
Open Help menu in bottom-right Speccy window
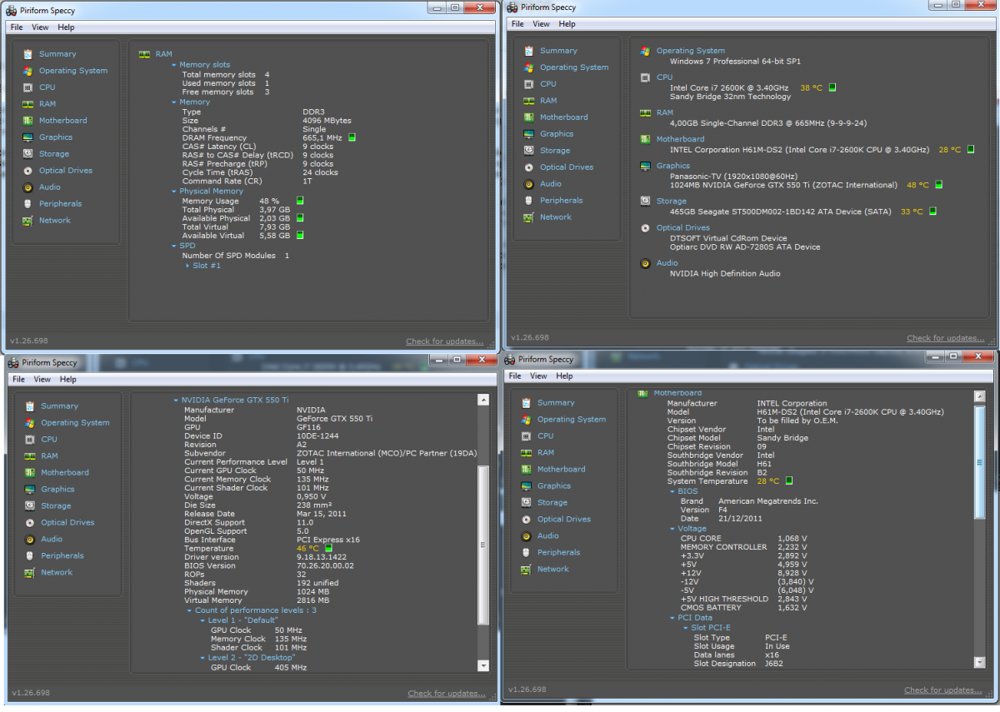tap(565, 376)
